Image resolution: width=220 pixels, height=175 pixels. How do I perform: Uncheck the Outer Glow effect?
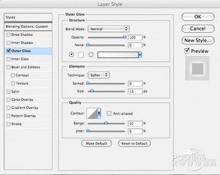(8, 51)
